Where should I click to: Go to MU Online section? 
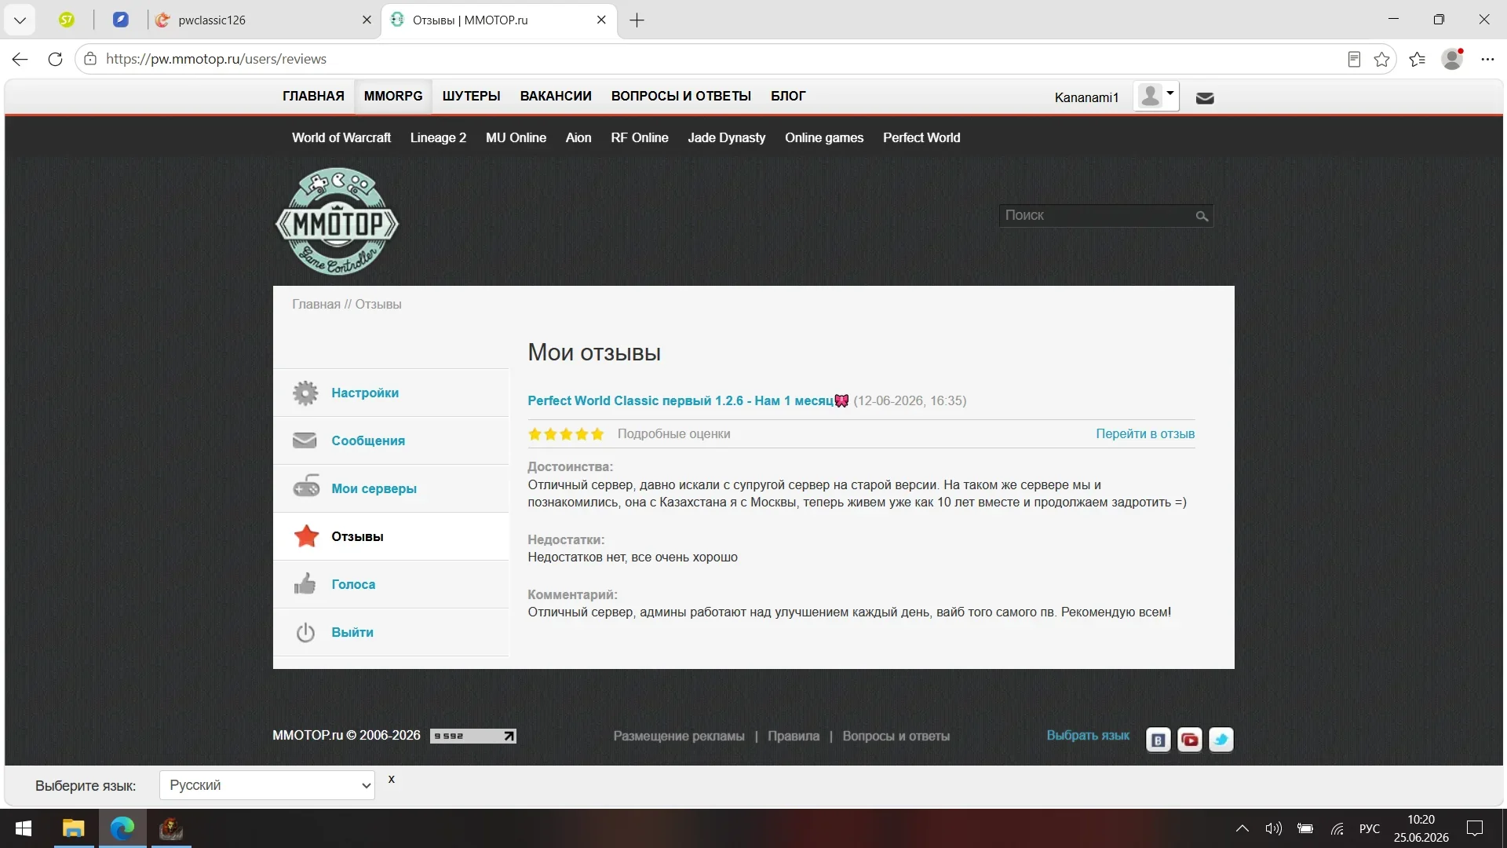click(516, 137)
